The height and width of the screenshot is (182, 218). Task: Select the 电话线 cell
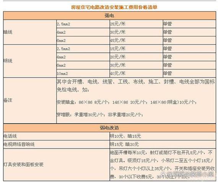57,136
